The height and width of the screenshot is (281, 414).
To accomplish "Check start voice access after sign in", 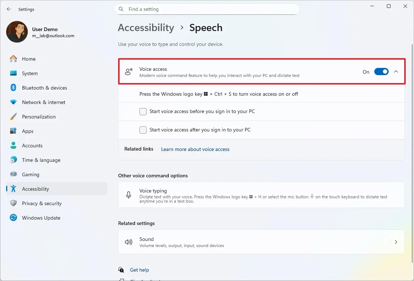I will coord(143,130).
